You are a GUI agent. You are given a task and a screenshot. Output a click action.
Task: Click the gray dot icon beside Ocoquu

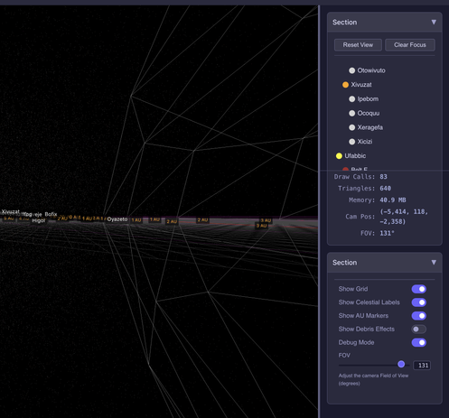coord(351,113)
